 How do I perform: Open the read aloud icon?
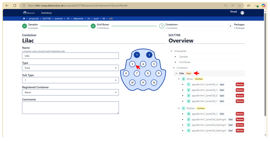click(233, 5)
